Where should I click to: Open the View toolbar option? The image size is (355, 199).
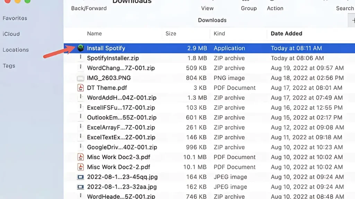coord(207,8)
